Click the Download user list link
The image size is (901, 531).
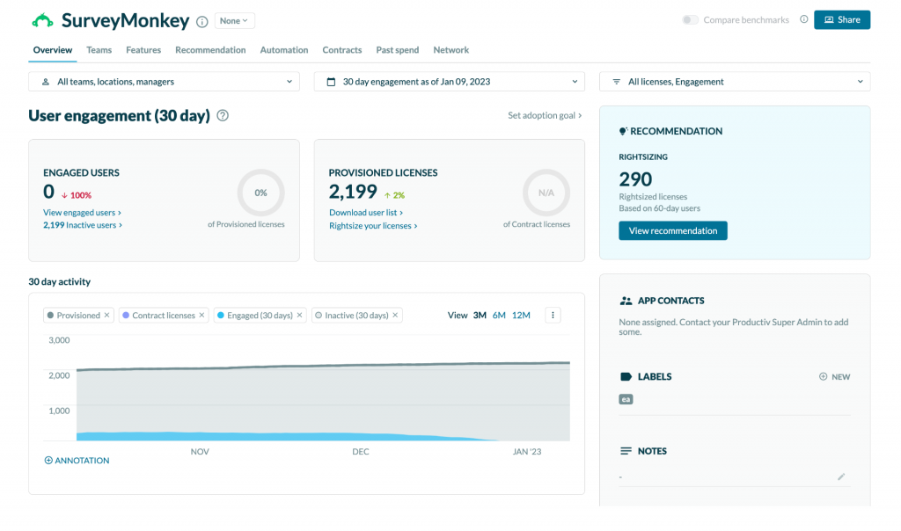tap(366, 213)
